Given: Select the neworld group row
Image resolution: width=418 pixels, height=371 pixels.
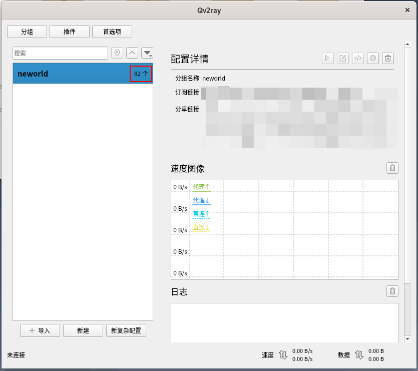Looking at the screenshot, I should 83,73.
